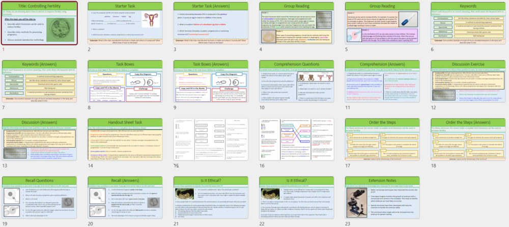Select slide 18 'Order the Steps (Answers)'

pos(468,139)
